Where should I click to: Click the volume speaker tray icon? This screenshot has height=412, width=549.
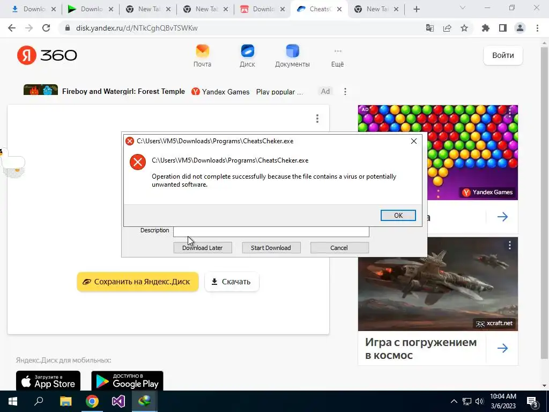tap(479, 401)
